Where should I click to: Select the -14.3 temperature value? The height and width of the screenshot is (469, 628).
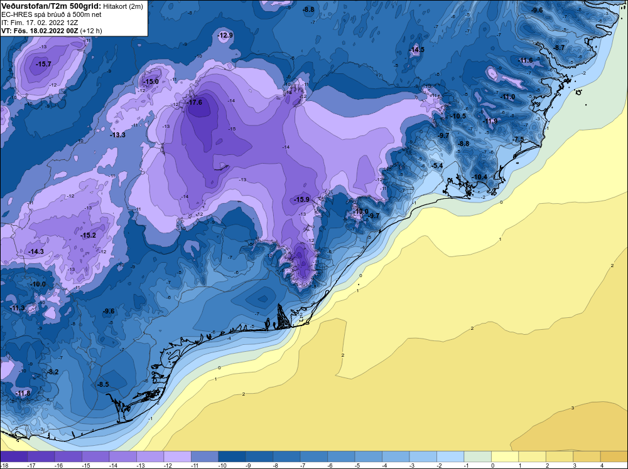36,251
